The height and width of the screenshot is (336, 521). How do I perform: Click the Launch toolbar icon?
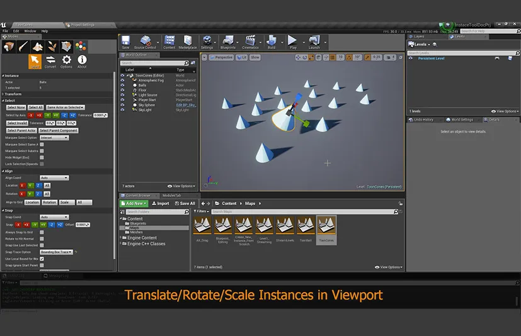pyautogui.click(x=314, y=43)
